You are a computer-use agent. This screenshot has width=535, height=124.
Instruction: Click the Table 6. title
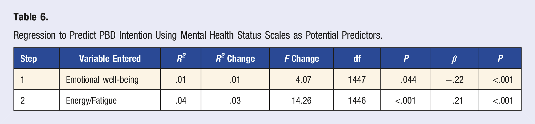tap(31, 17)
